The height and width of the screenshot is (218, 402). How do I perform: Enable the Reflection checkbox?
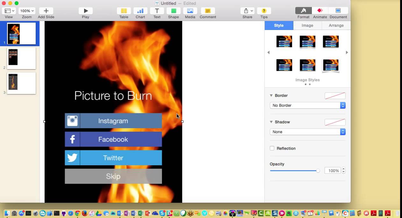tap(272, 149)
